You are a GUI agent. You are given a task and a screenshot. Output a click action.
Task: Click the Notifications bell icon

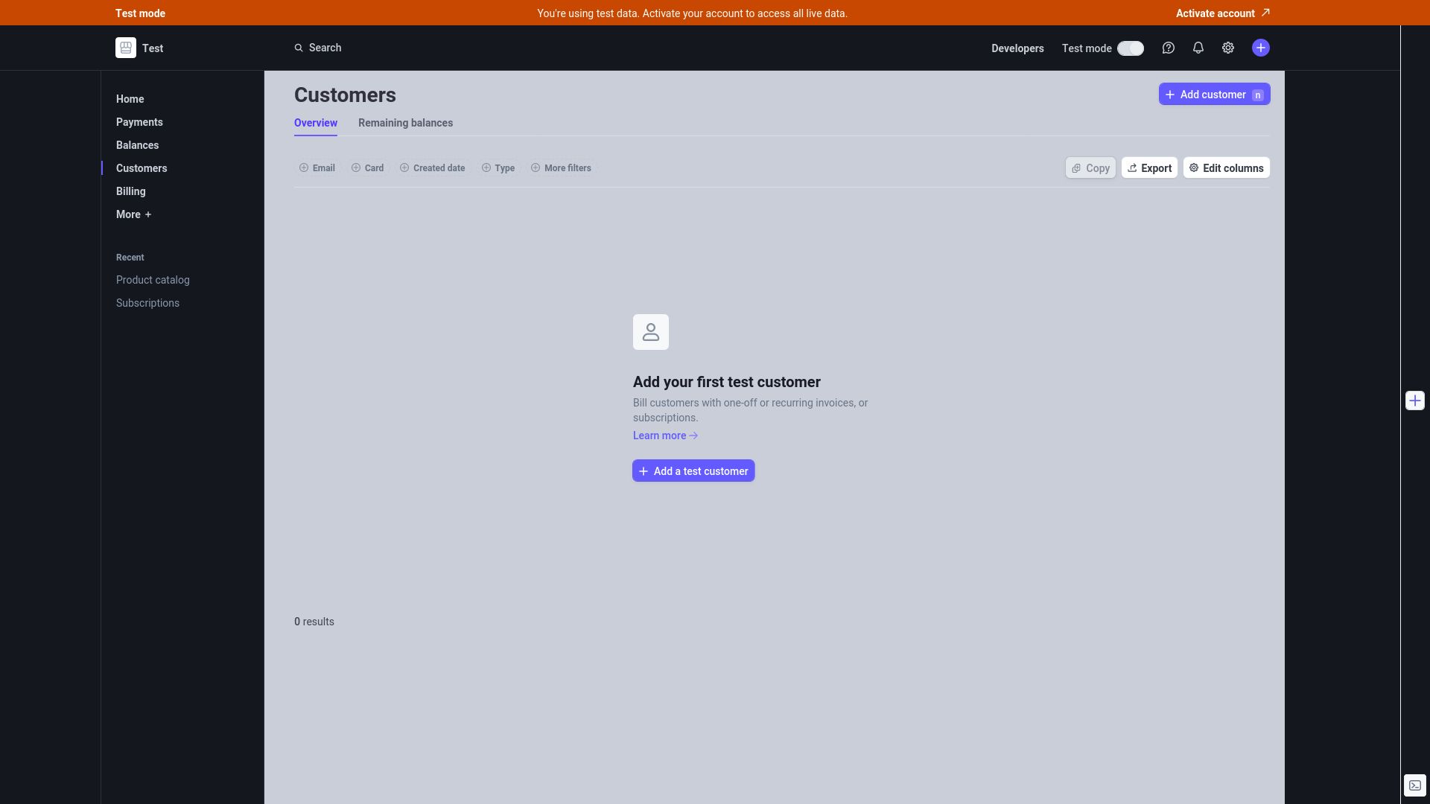(x=1198, y=47)
